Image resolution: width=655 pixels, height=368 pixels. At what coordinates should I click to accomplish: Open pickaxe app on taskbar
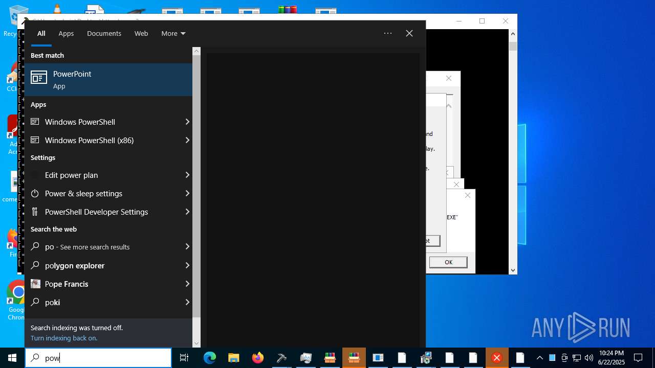[282, 358]
